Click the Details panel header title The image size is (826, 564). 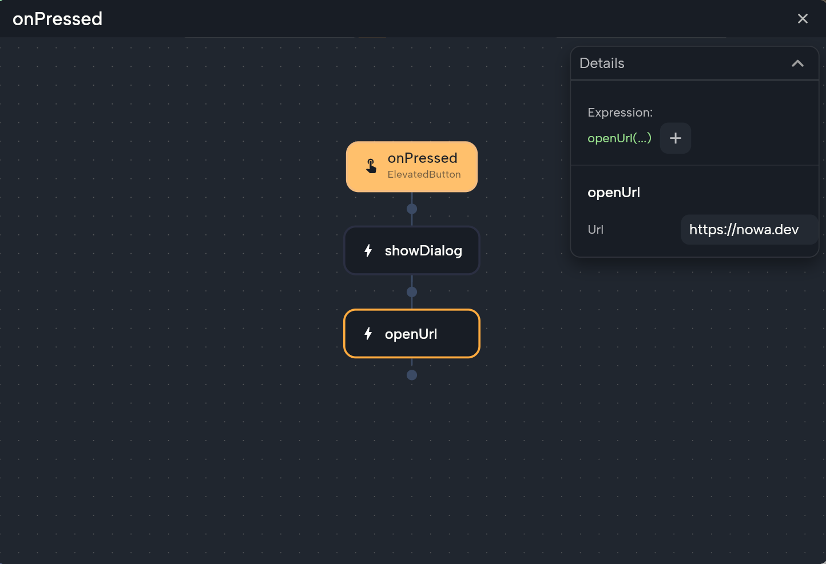click(602, 63)
